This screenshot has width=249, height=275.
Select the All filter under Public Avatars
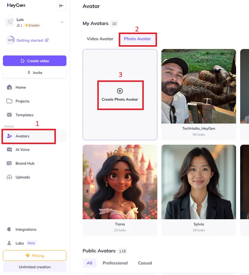point(89,263)
